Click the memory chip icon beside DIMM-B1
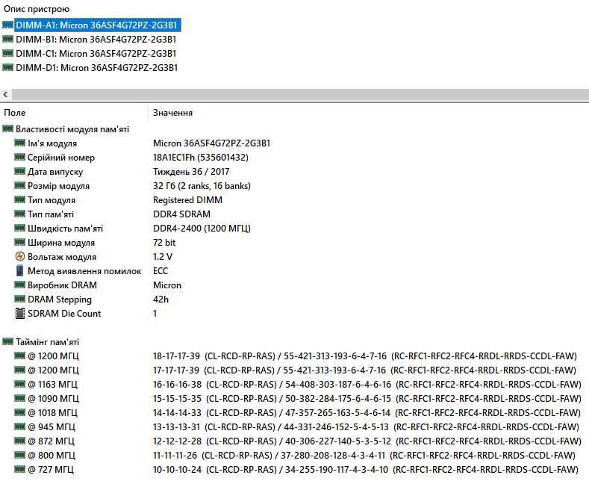589x484 pixels. pyautogui.click(x=8, y=39)
